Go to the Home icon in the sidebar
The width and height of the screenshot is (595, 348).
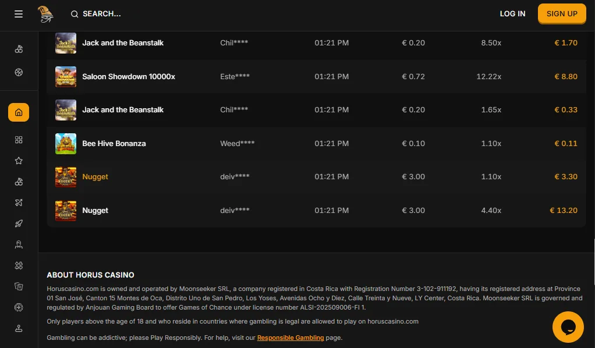tap(19, 112)
